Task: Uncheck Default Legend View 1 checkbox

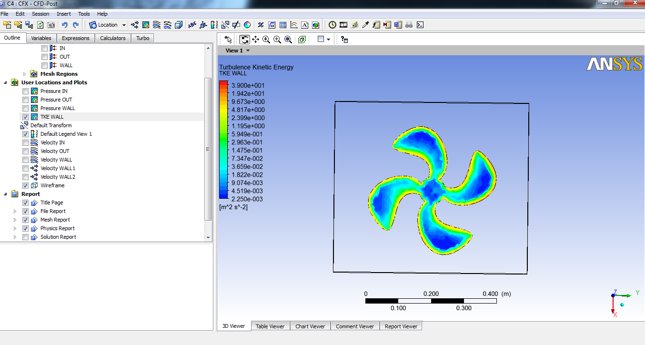Action: coord(26,134)
